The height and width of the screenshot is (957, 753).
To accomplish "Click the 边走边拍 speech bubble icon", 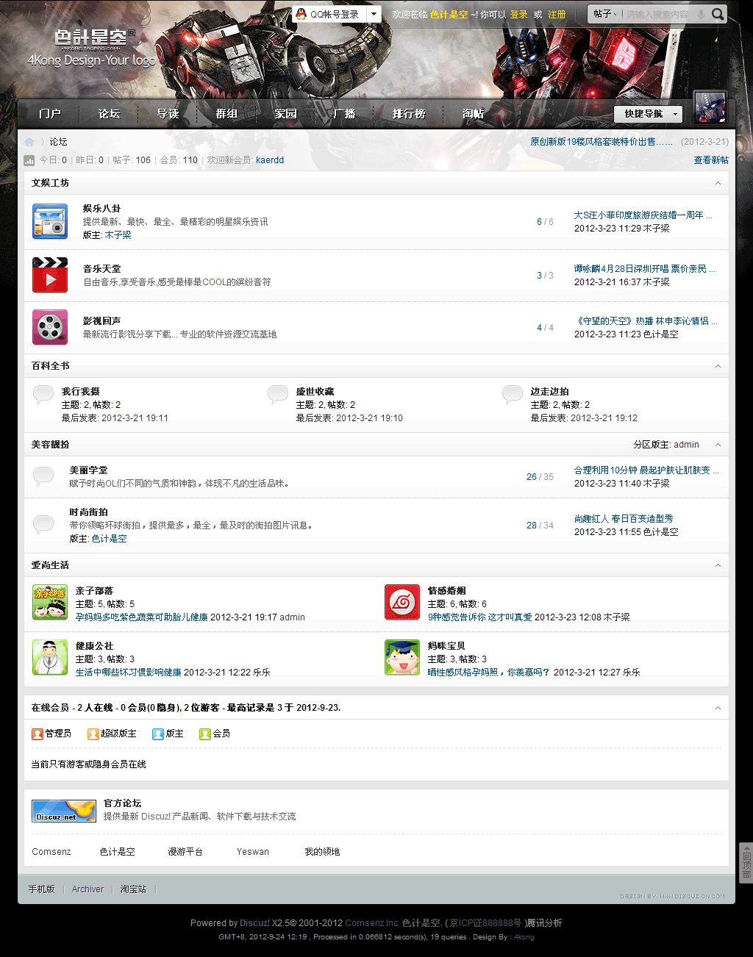I will (x=513, y=394).
